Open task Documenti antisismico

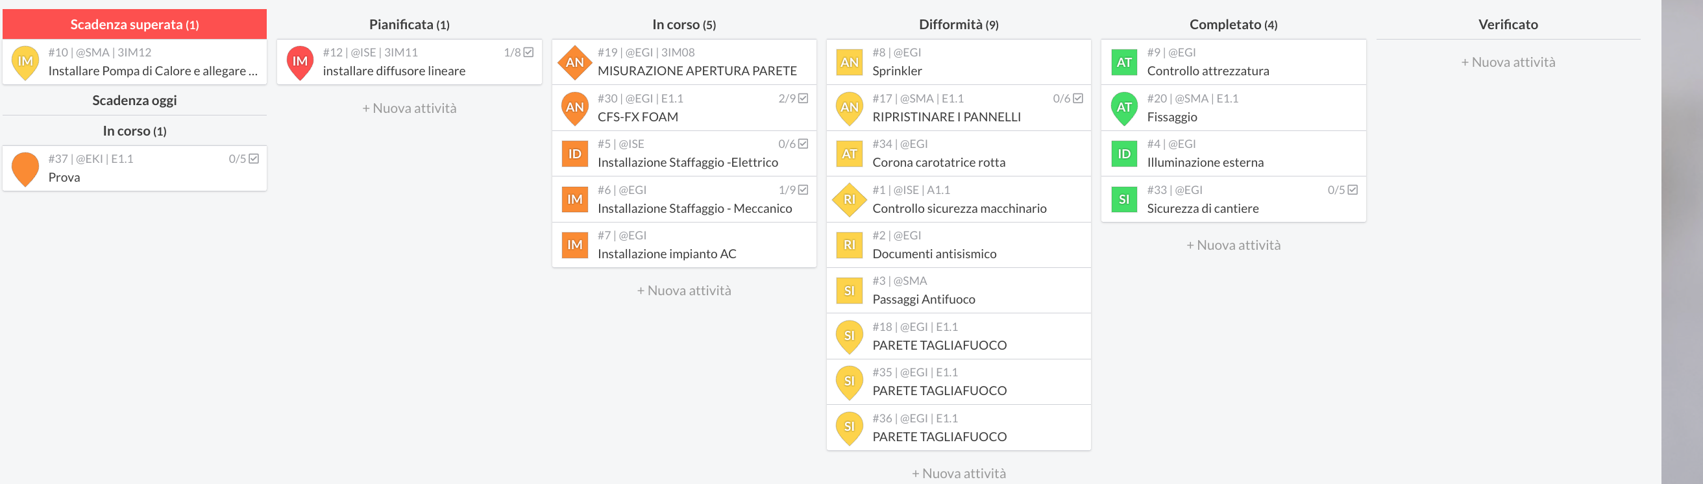pyautogui.click(x=959, y=245)
